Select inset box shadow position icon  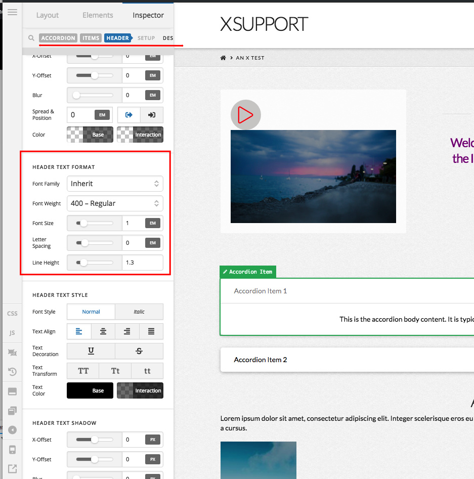click(x=152, y=115)
